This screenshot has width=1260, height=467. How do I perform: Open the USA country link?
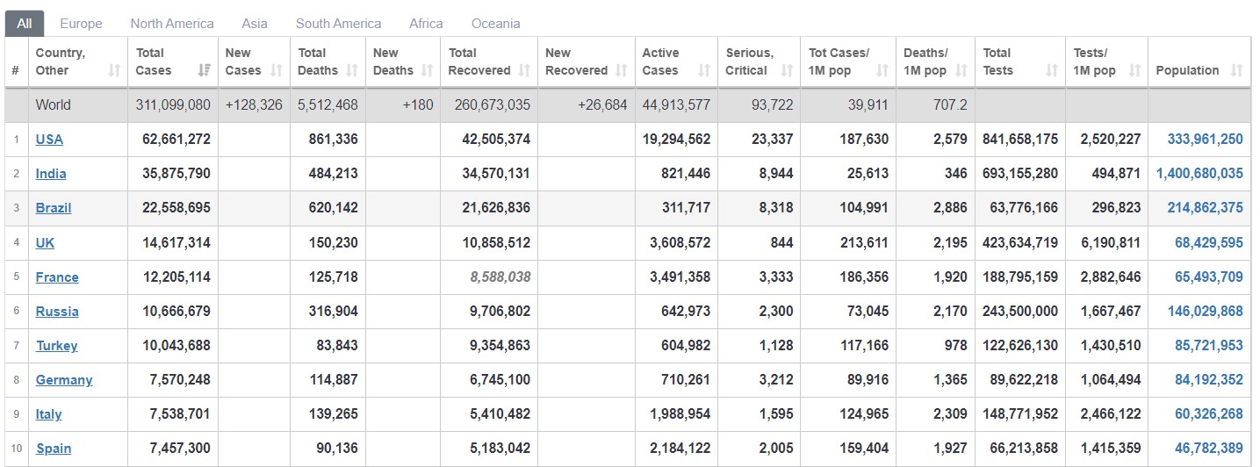(49, 139)
